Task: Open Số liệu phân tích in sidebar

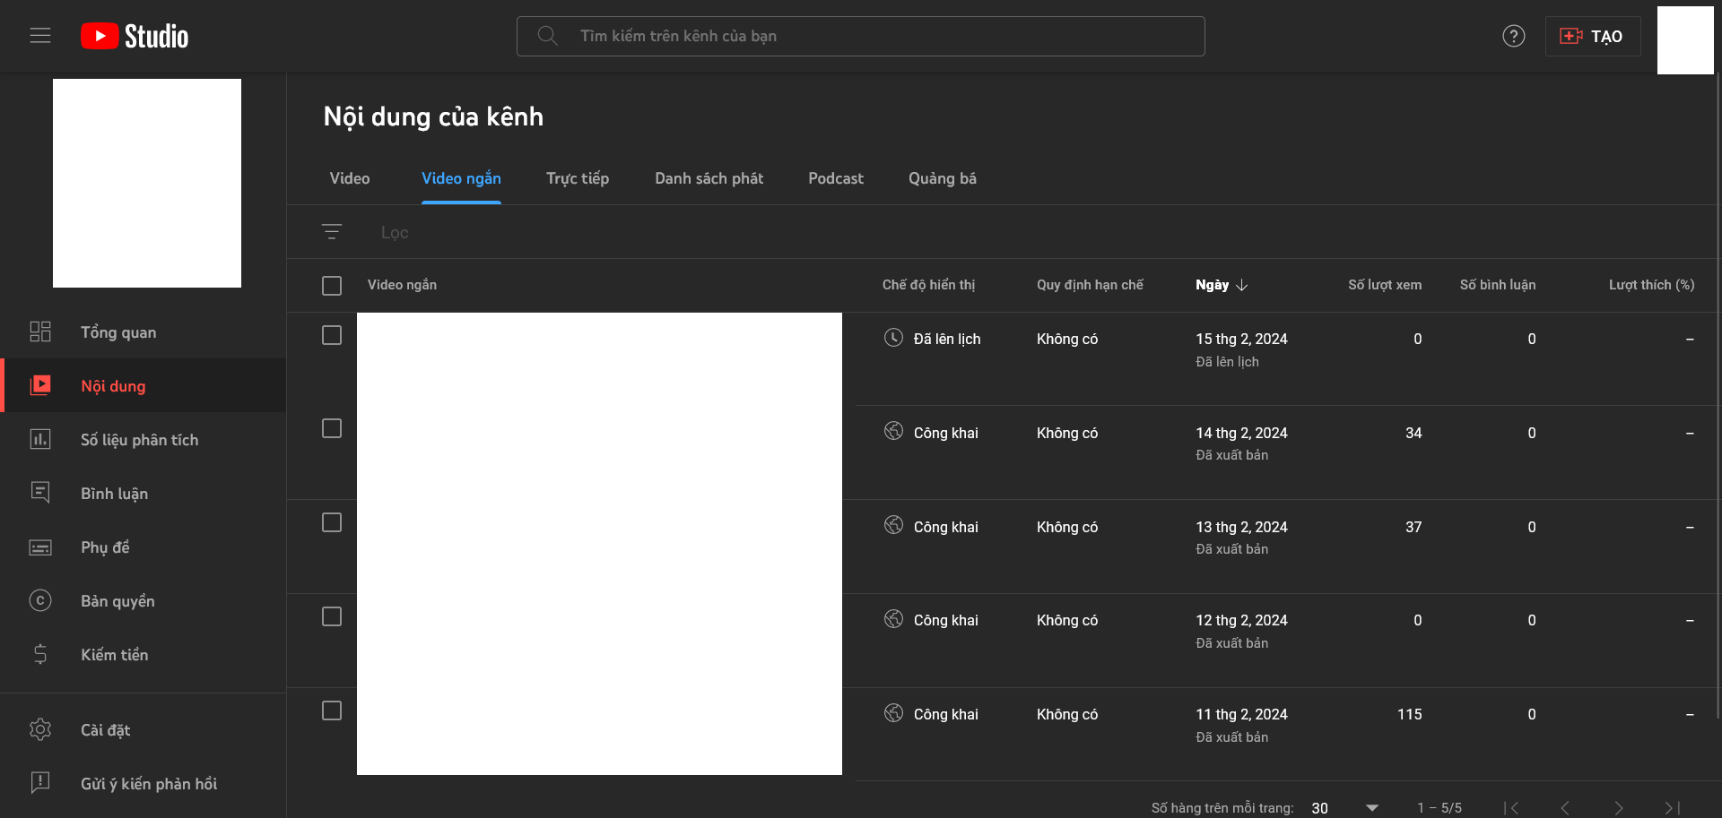Action: (143, 439)
